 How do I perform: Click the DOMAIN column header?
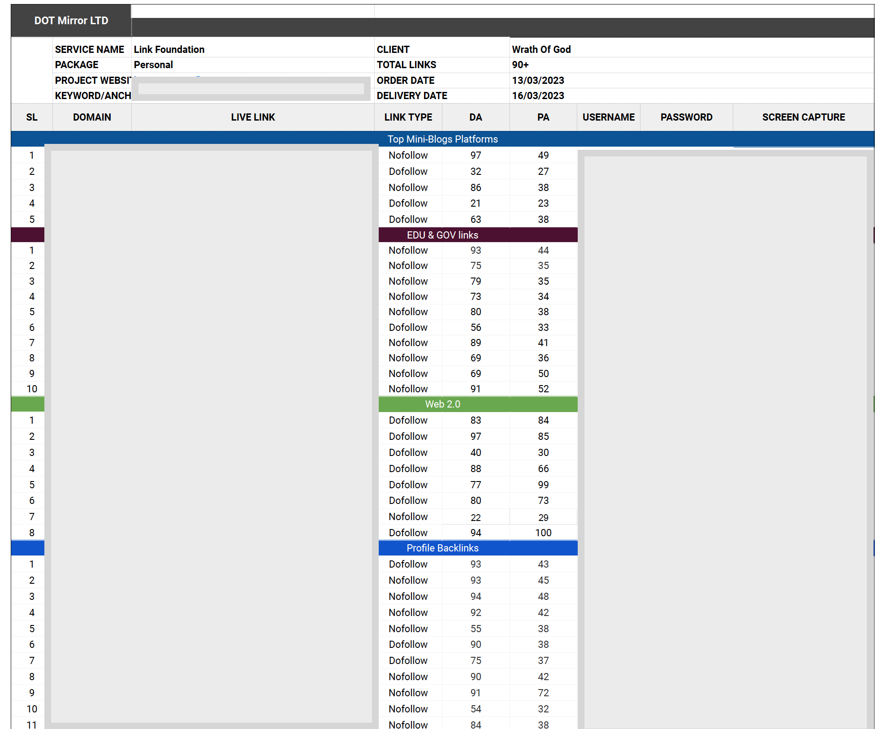[92, 117]
